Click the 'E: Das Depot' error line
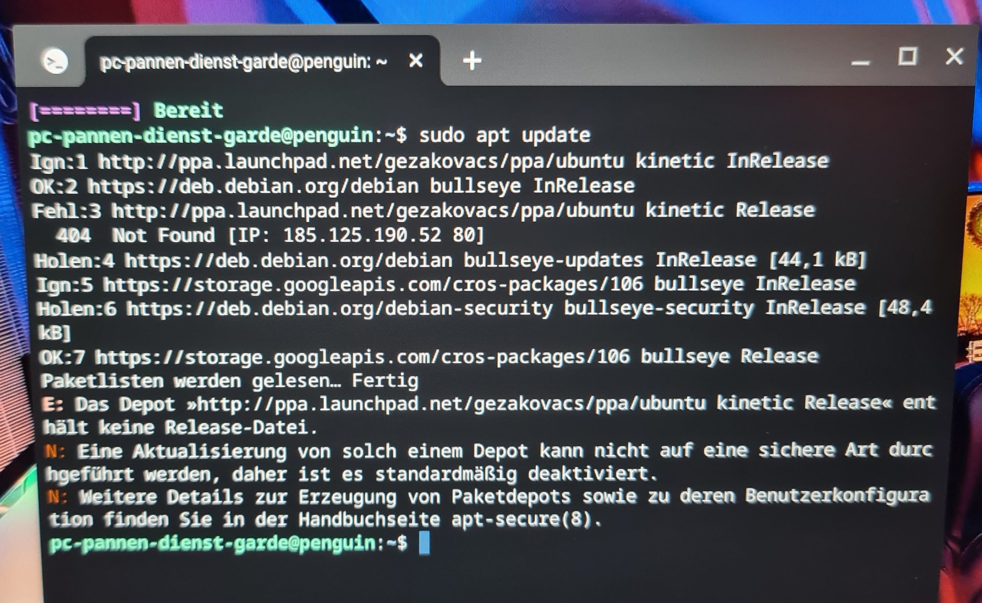The width and height of the screenshot is (982, 603). coord(489,404)
